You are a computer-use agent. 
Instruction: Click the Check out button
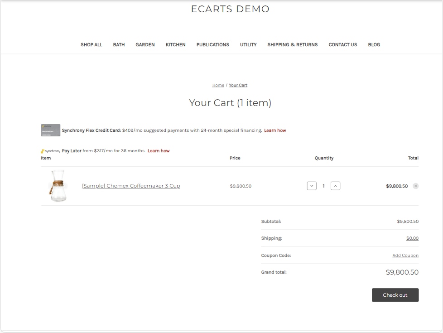click(395, 295)
